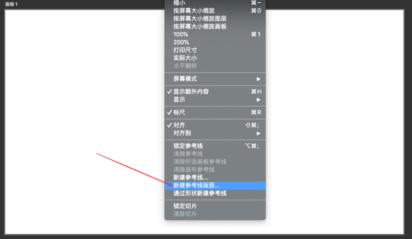
Task: Choose 锁定切片 from the menu
Action: click(x=215, y=206)
